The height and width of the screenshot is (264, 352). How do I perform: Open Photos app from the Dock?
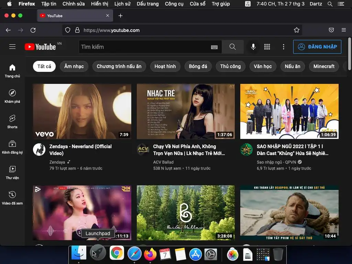[x=233, y=254]
